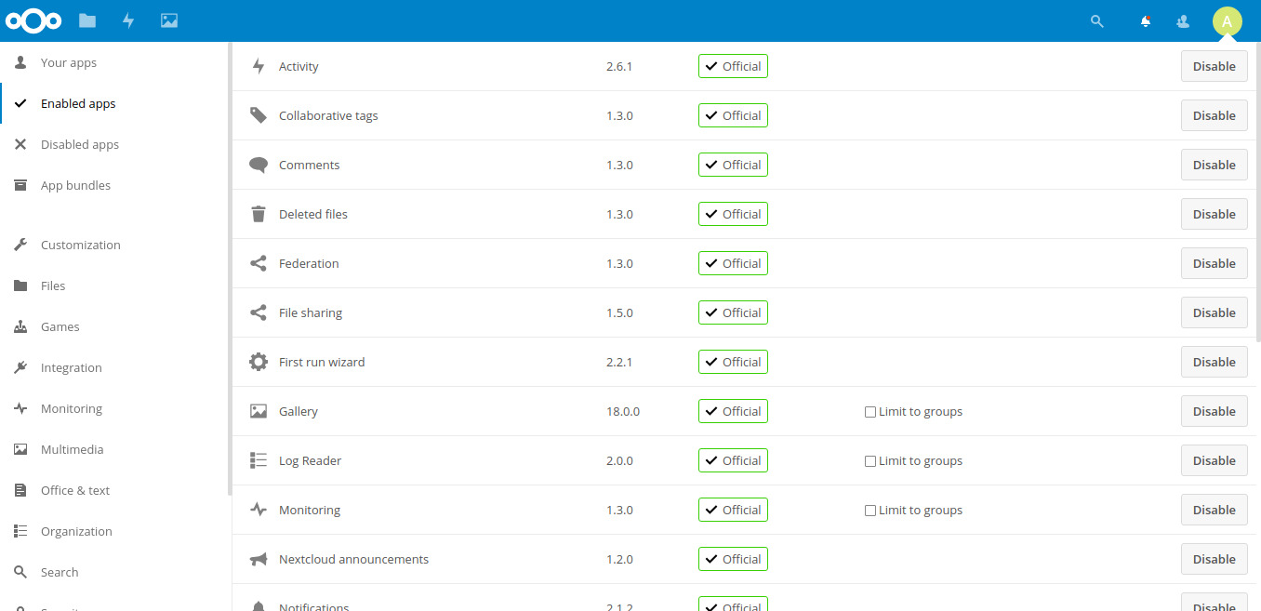Disable the File sharing app
Viewport: 1261px width, 611px height.
tap(1214, 312)
